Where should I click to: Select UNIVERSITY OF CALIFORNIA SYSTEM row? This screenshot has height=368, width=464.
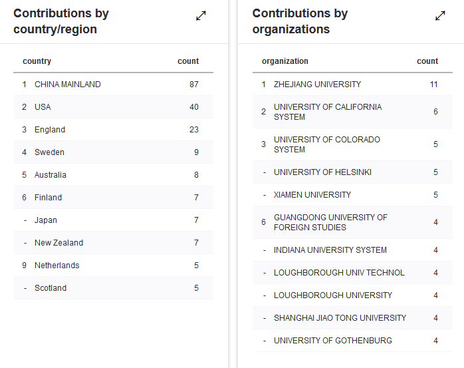click(353, 112)
